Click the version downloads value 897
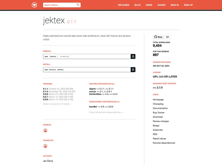Viewport: 222px width, 165px height. 156,55
